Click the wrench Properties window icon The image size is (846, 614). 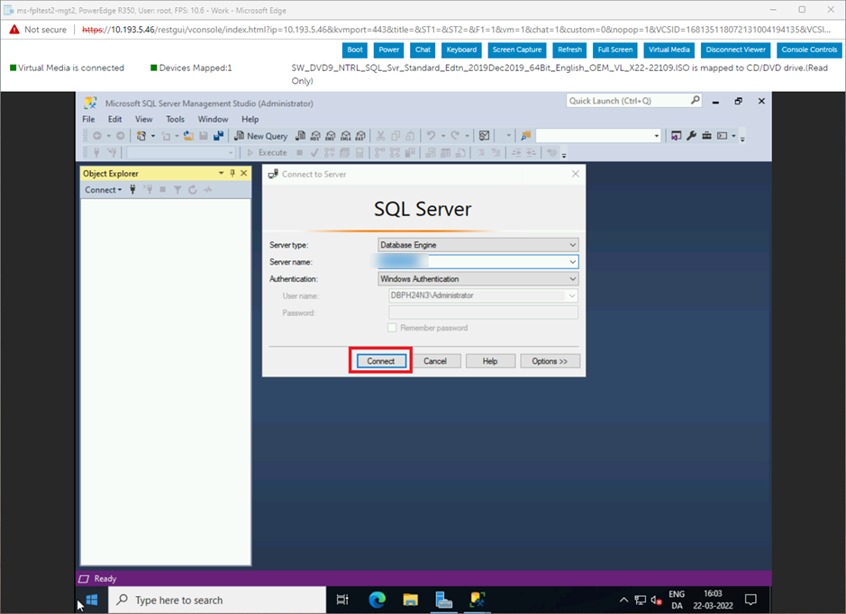click(x=692, y=136)
